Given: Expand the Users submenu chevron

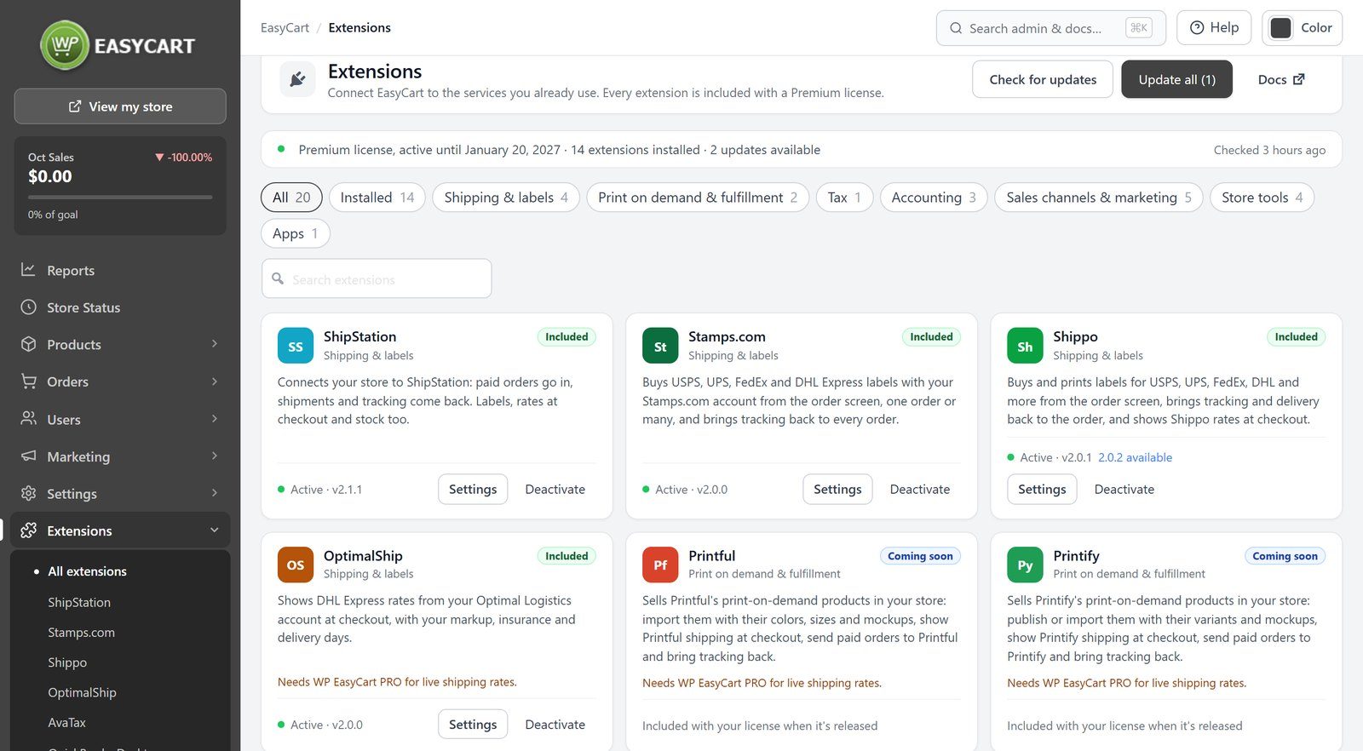Looking at the screenshot, I should click(x=215, y=419).
